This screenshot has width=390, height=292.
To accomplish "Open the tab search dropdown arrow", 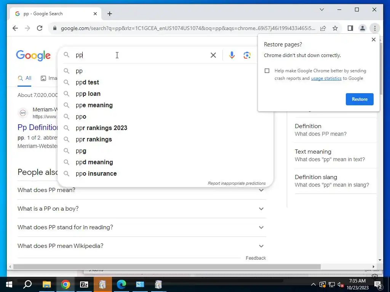I will click(x=321, y=10).
